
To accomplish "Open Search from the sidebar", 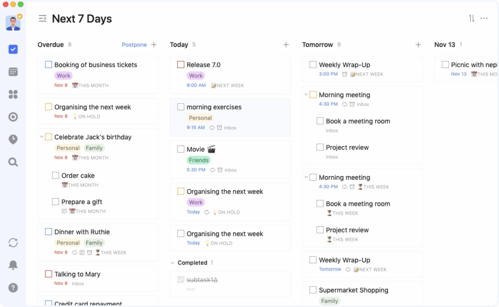I will (x=13, y=162).
